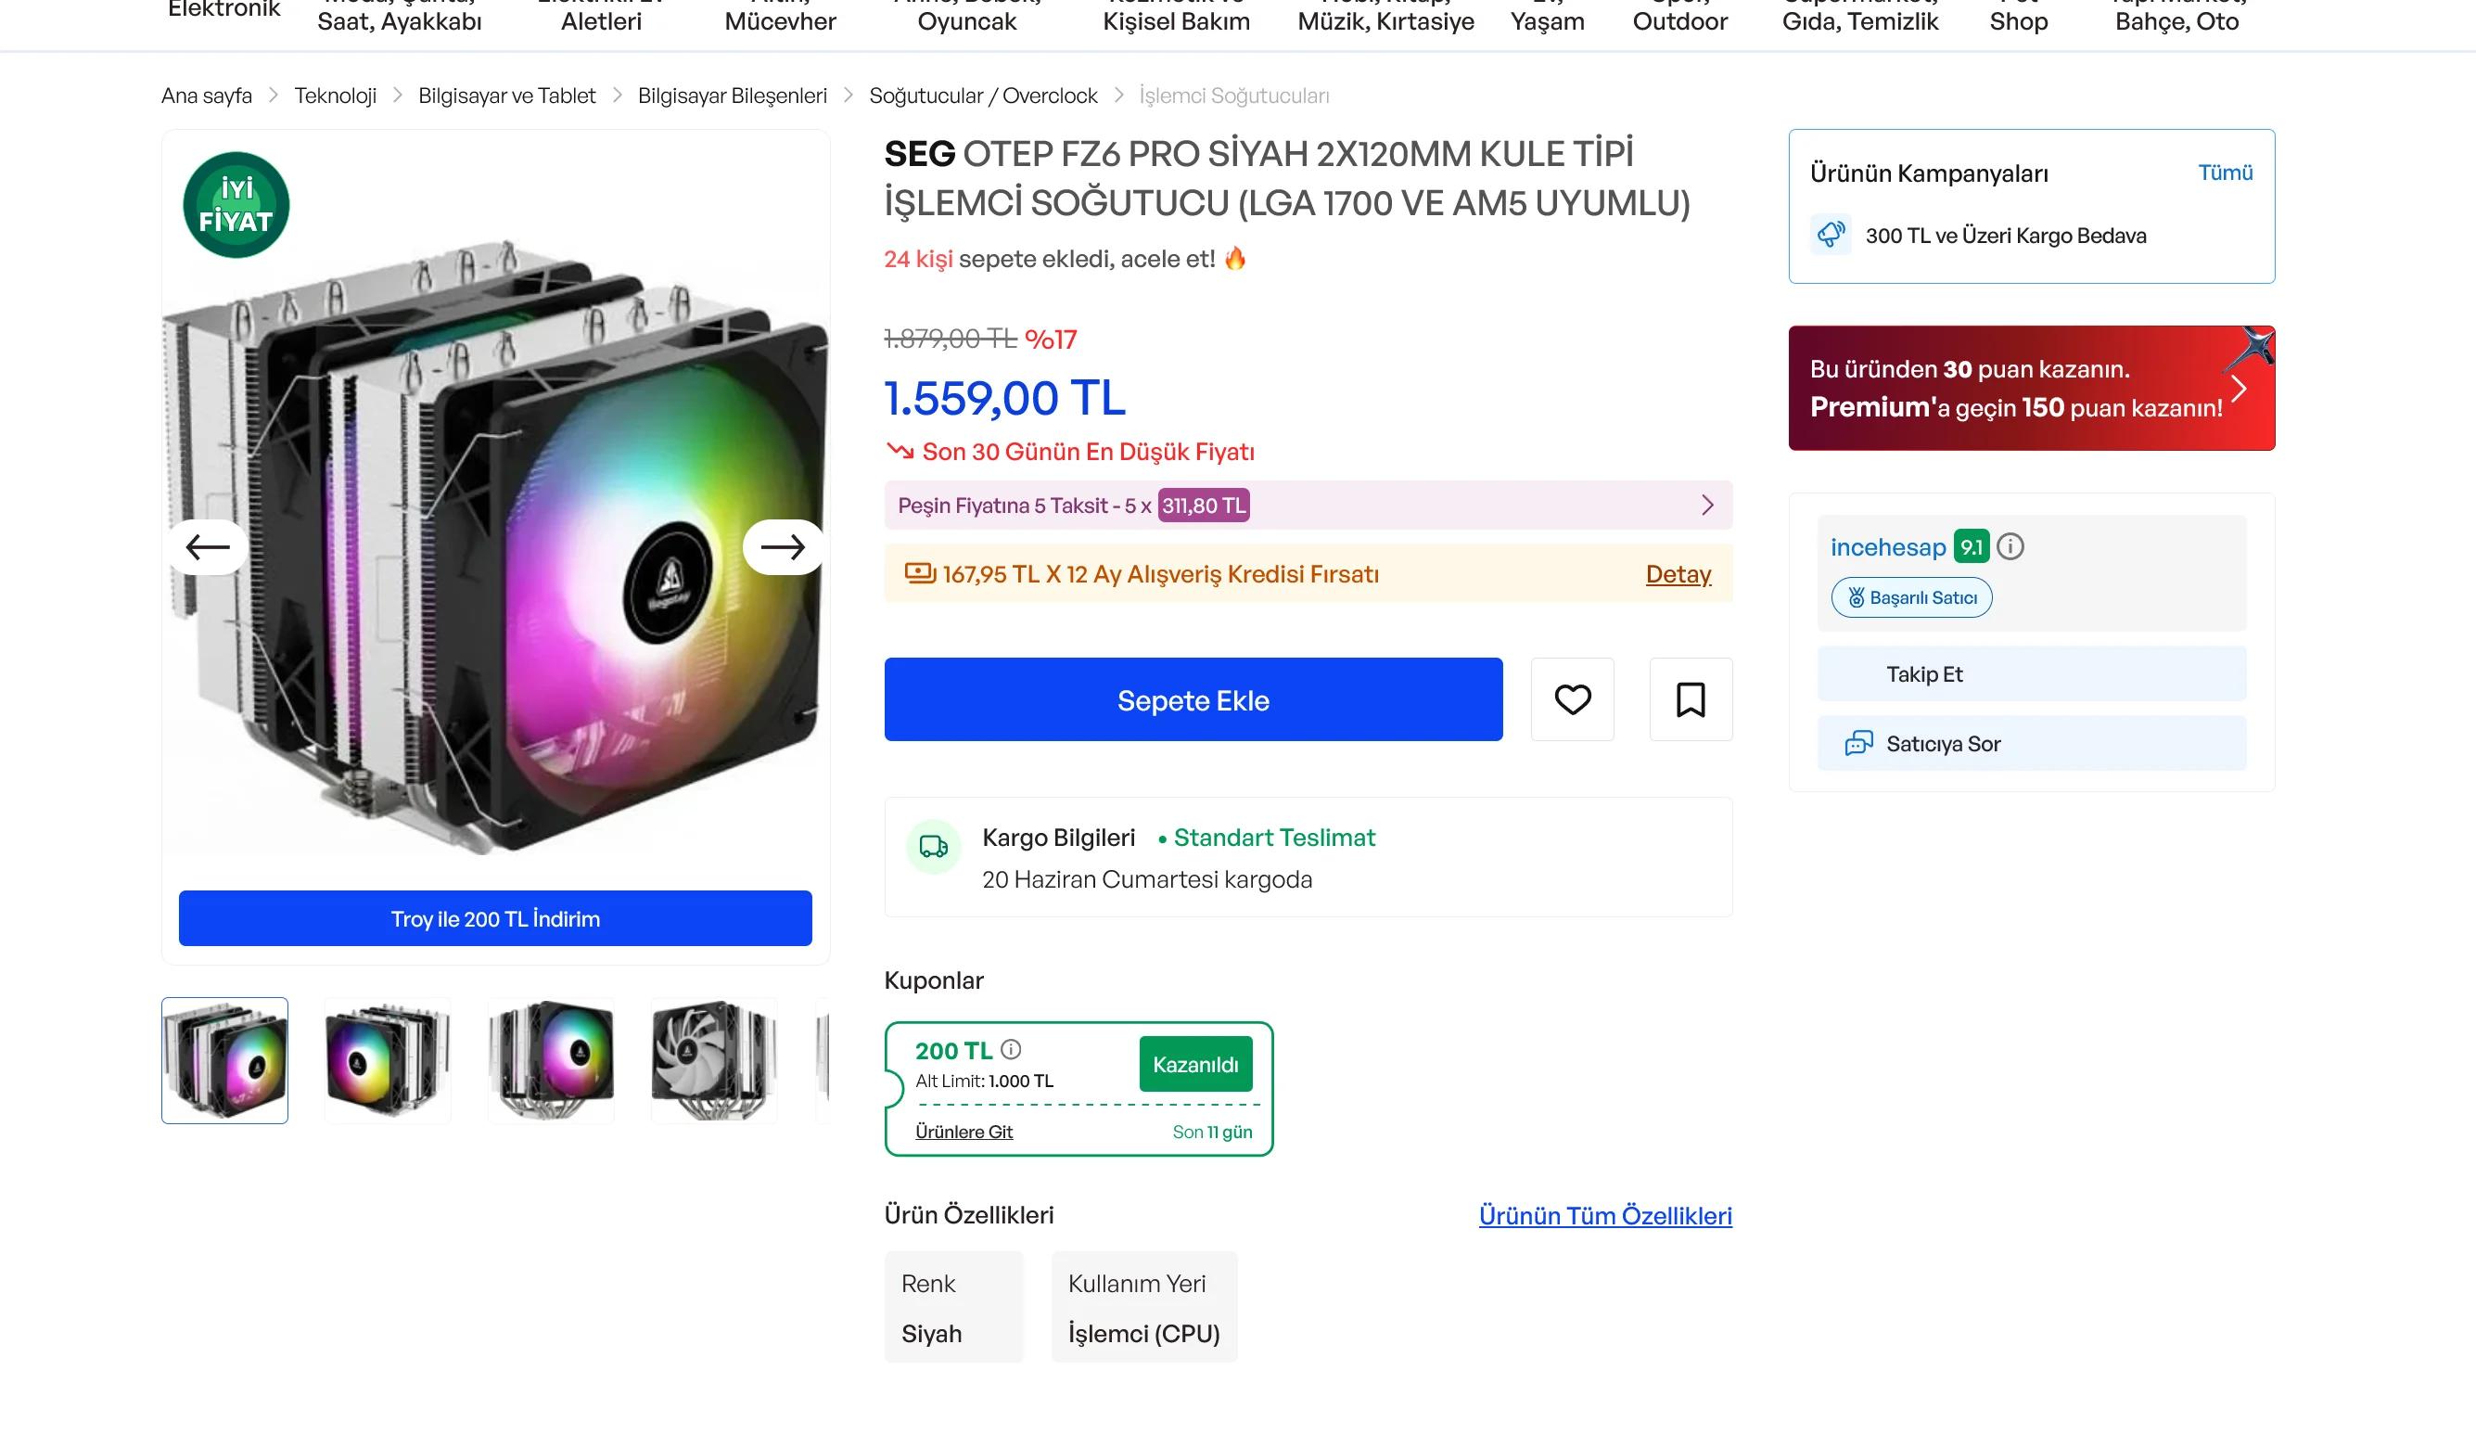Save product with the bookmark icon
Screen dimensions: 2476x1434
click(x=1690, y=699)
